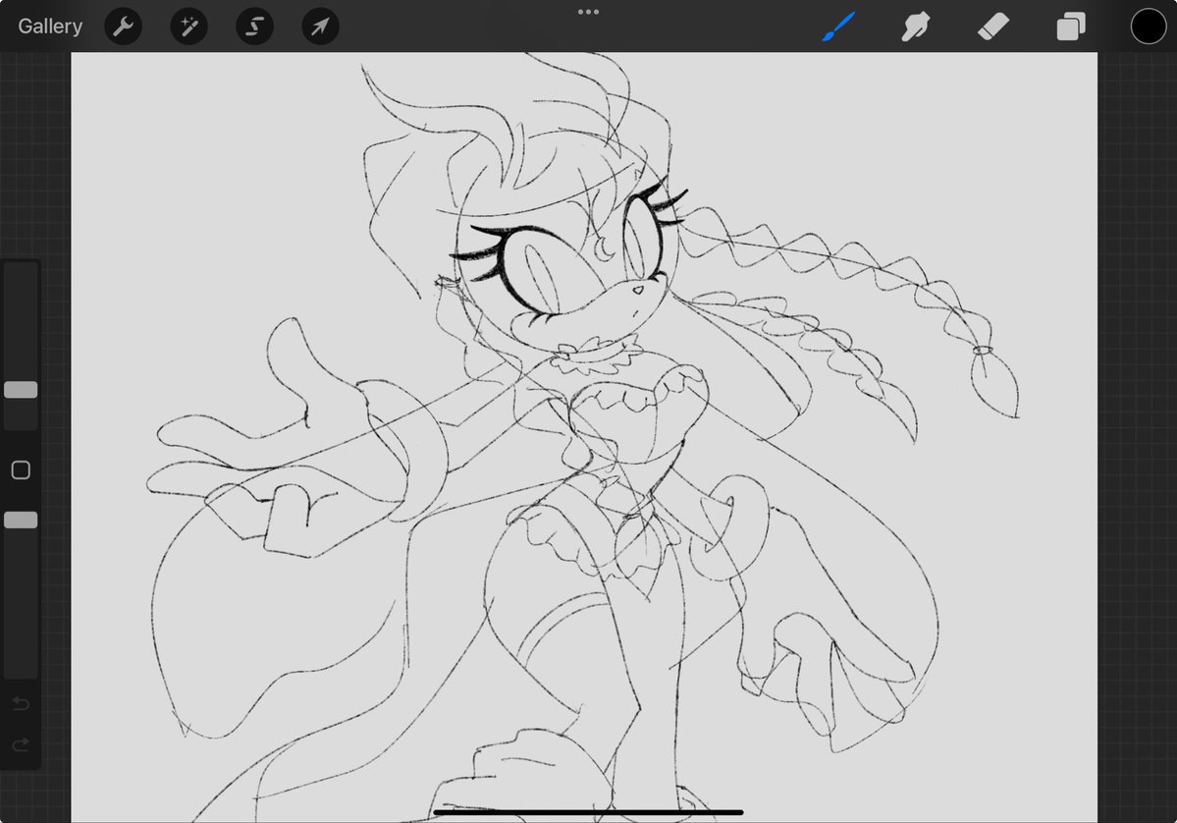
Task: Open the black color picker swatch
Action: pos(1148,27)
